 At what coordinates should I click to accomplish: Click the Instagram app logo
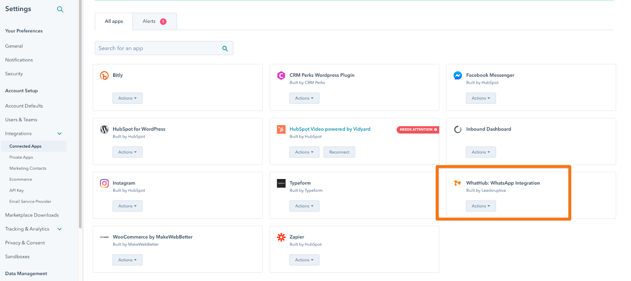[x=104, y=183]
